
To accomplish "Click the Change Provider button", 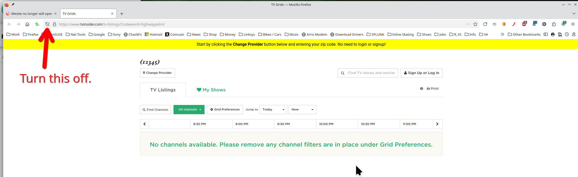I will click(x=157, y=73).
